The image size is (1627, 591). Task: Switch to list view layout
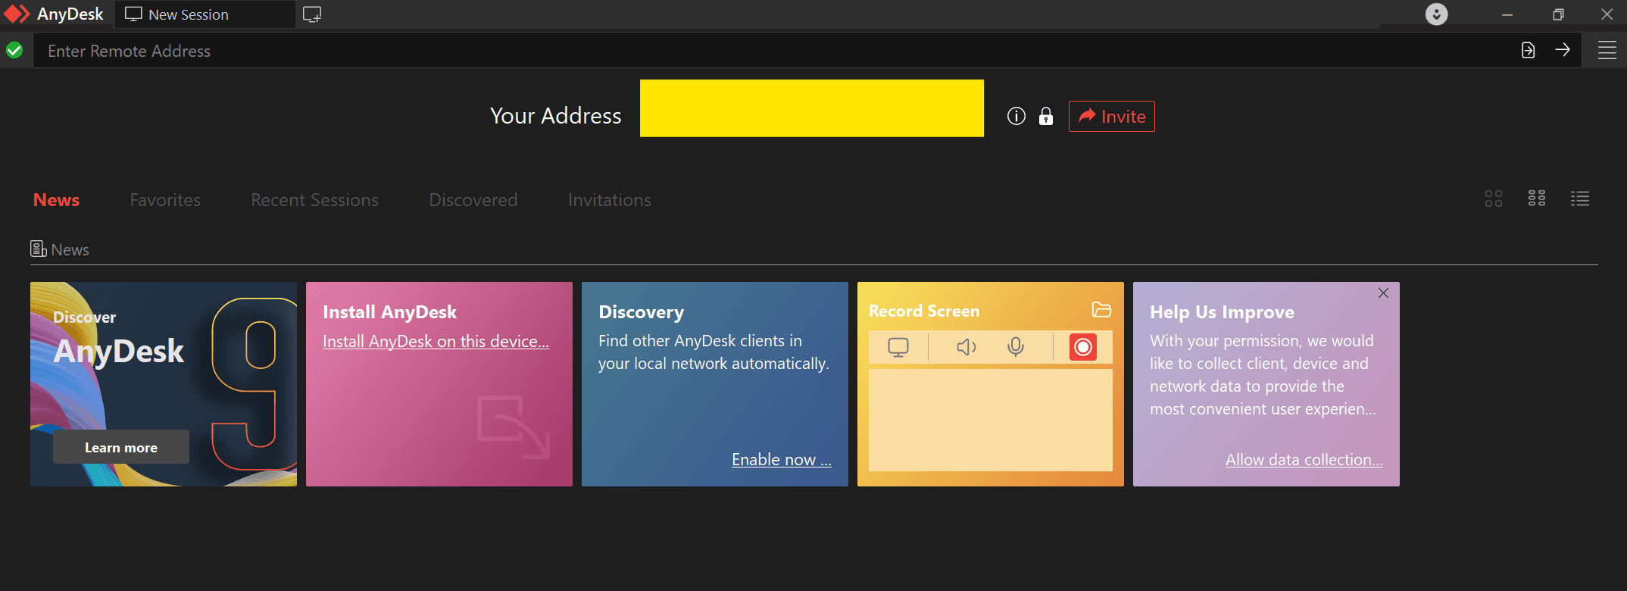(x=1580, y=199)
